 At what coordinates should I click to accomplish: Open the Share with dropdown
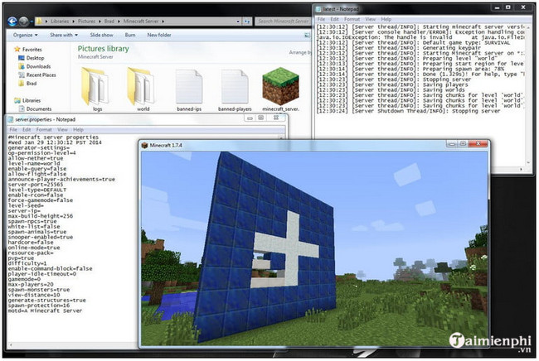click(64, 35)
